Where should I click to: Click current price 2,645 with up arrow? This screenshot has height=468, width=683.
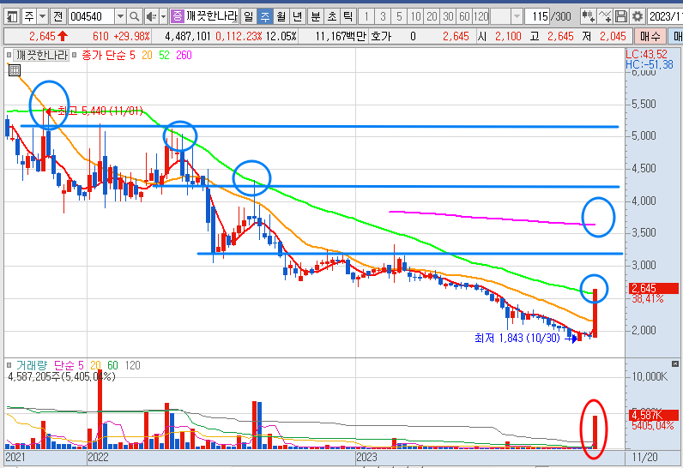[x=48, y=37]
